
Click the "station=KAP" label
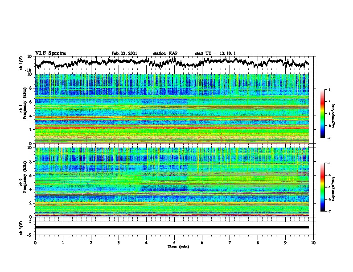click(x=165, y=53)
